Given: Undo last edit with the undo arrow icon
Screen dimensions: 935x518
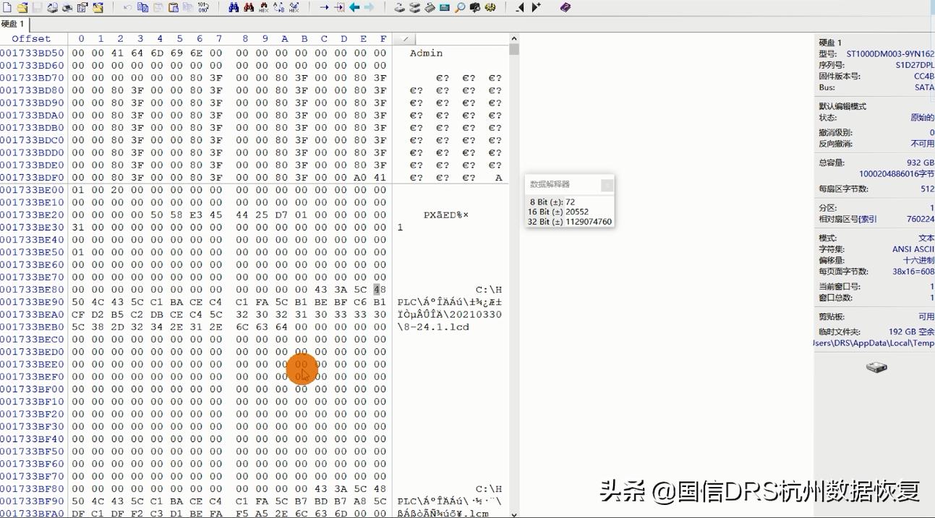Looking at the screenshot, I should coord(127,8).
